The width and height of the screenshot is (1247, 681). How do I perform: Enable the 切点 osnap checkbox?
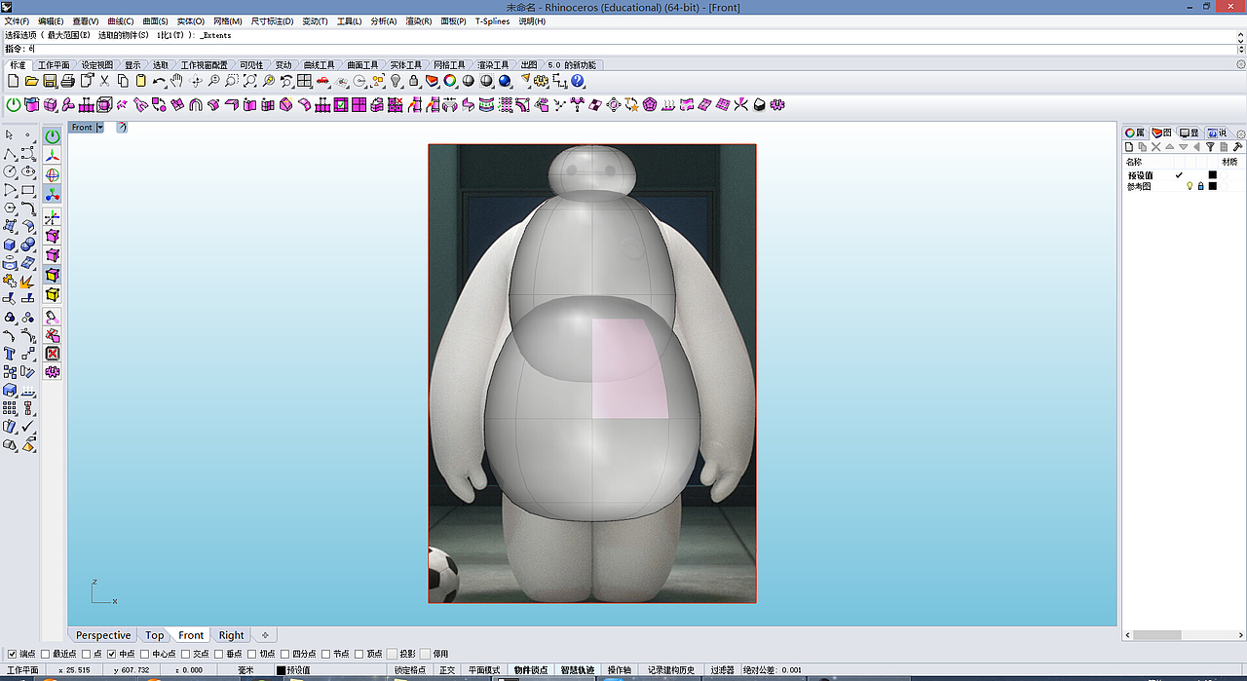(x=252, y=654)
